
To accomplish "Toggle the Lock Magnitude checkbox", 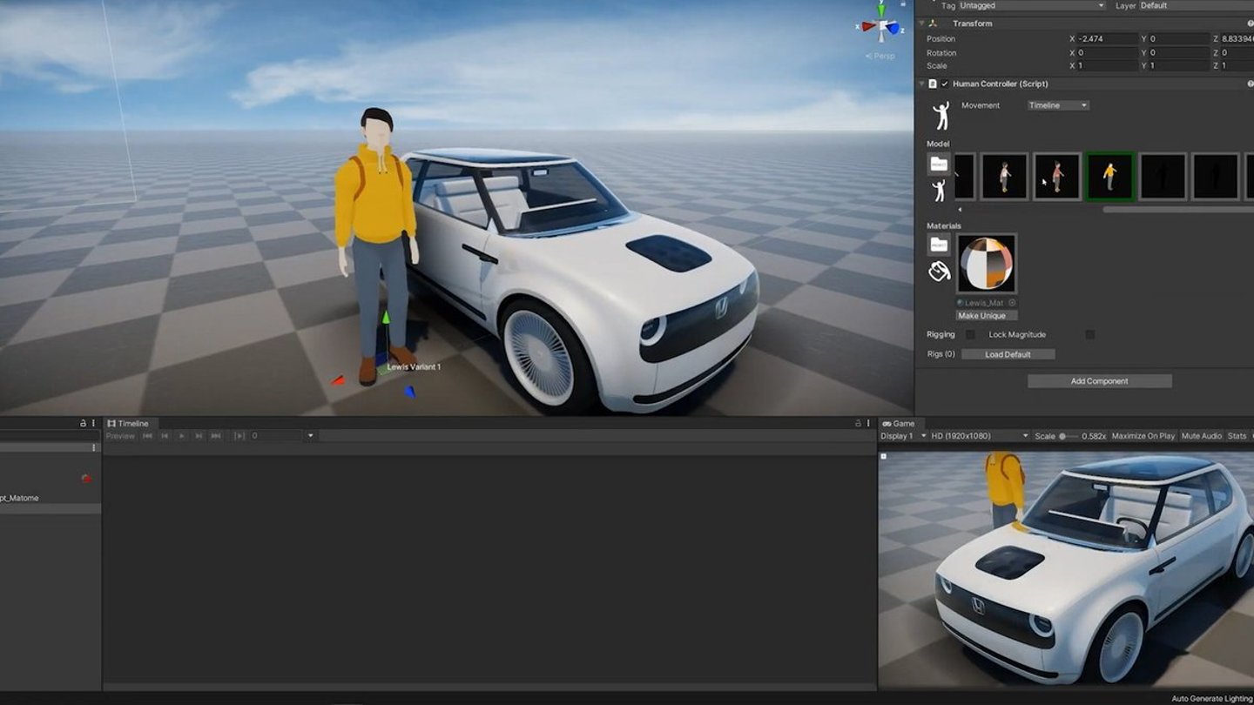I will [1089, 334].
